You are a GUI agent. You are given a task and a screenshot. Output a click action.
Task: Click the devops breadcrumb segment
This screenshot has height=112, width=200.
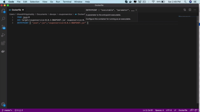click(53, 14)
